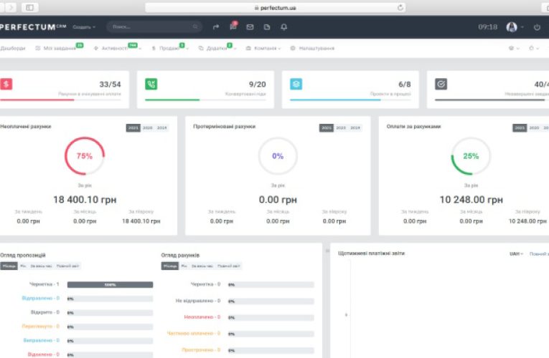Expand the user avatar menu arrow
The width and height of the screenshot is (549, 358).
point(522,27)
